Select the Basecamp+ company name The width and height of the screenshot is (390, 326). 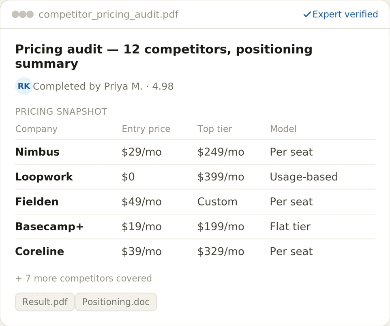pyautogui.click(x=49, y=227)
